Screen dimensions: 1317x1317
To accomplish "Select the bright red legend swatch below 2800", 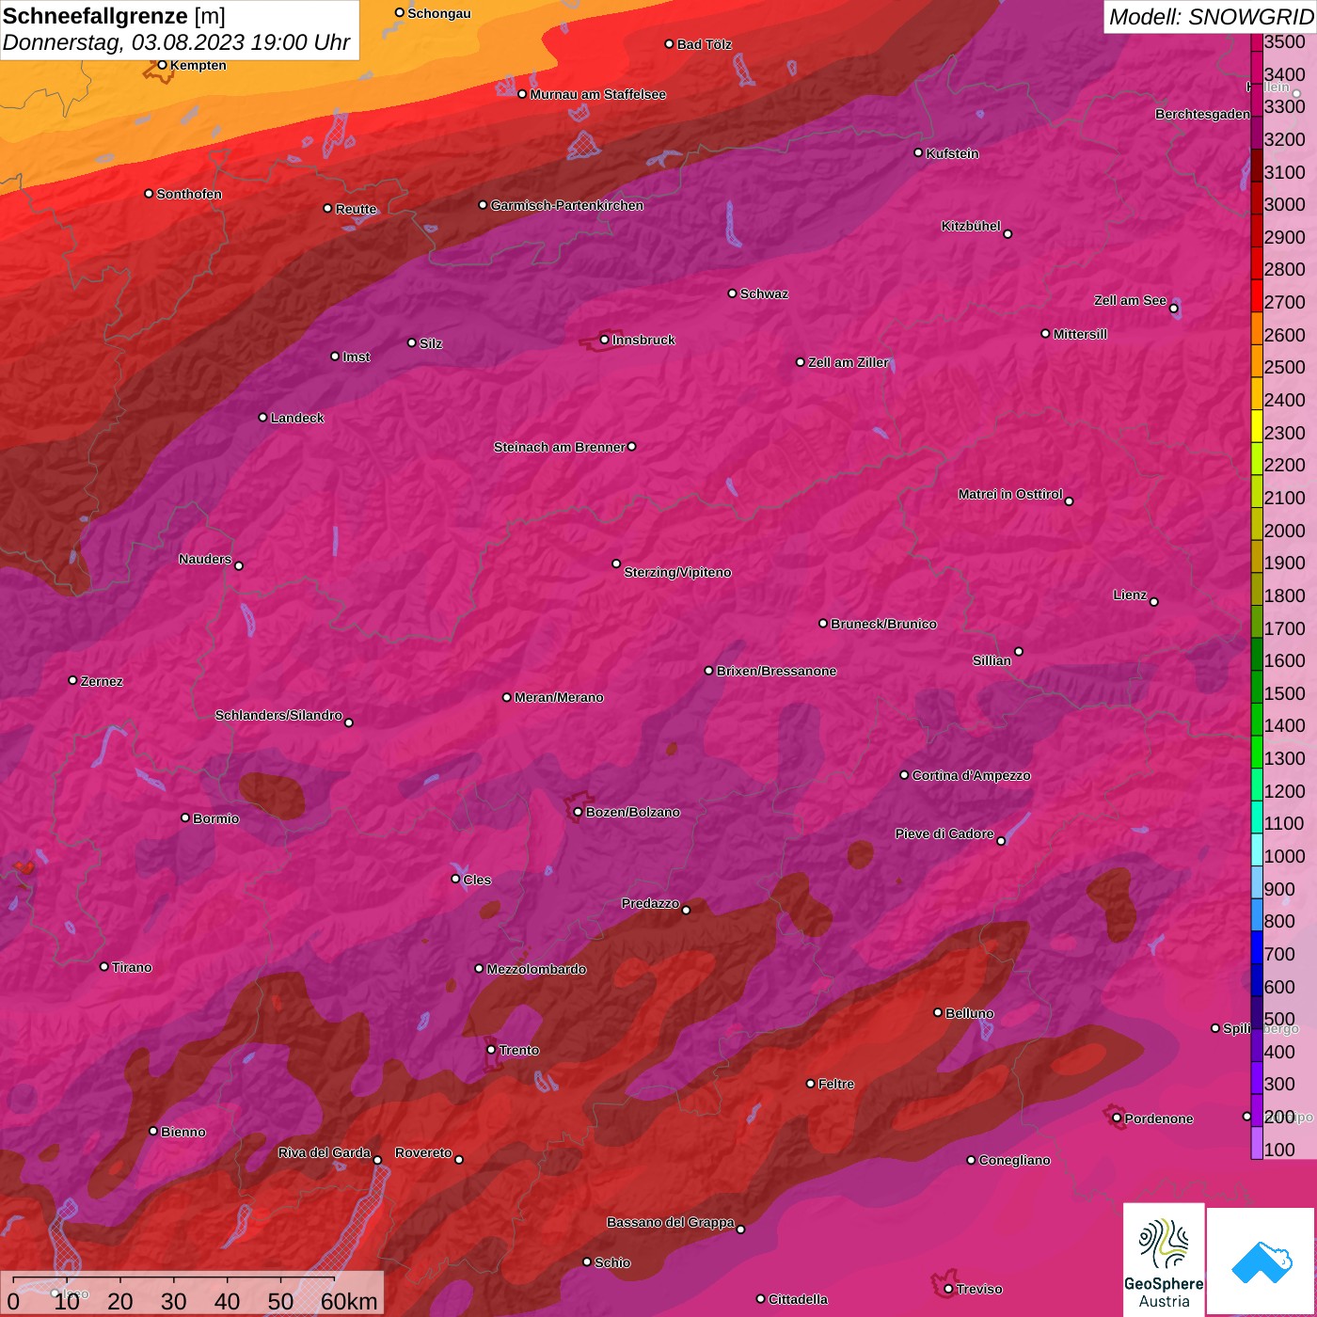I will 1257,295.
